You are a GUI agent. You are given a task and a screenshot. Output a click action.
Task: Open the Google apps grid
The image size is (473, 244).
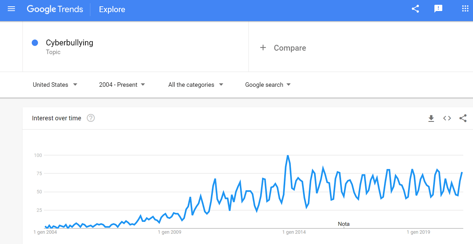[465, 9]
